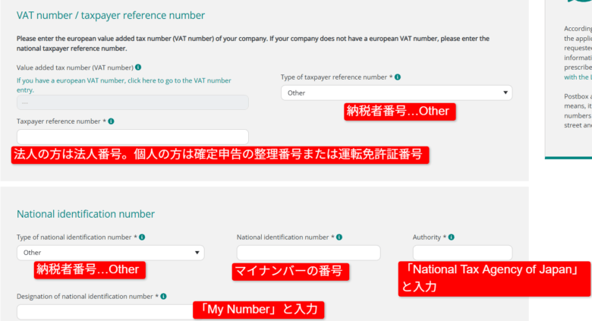Click the greyed-out VAT number input field
The image size is (592, 321).
coord(132,102)
